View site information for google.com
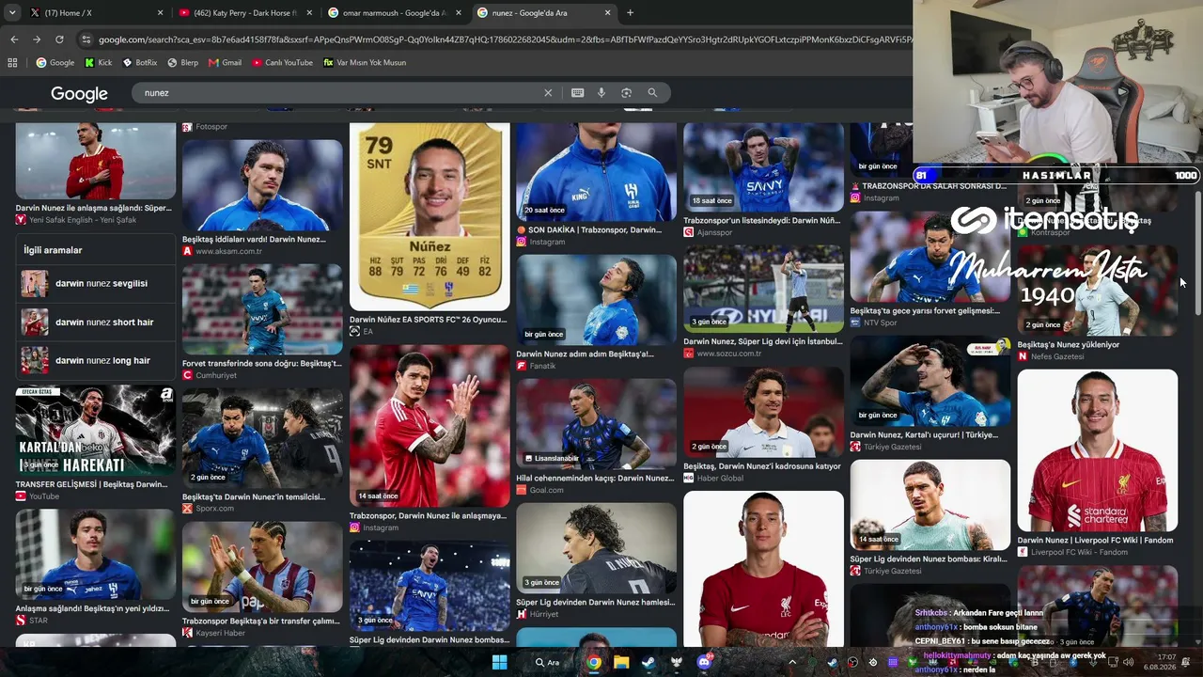 86,39
